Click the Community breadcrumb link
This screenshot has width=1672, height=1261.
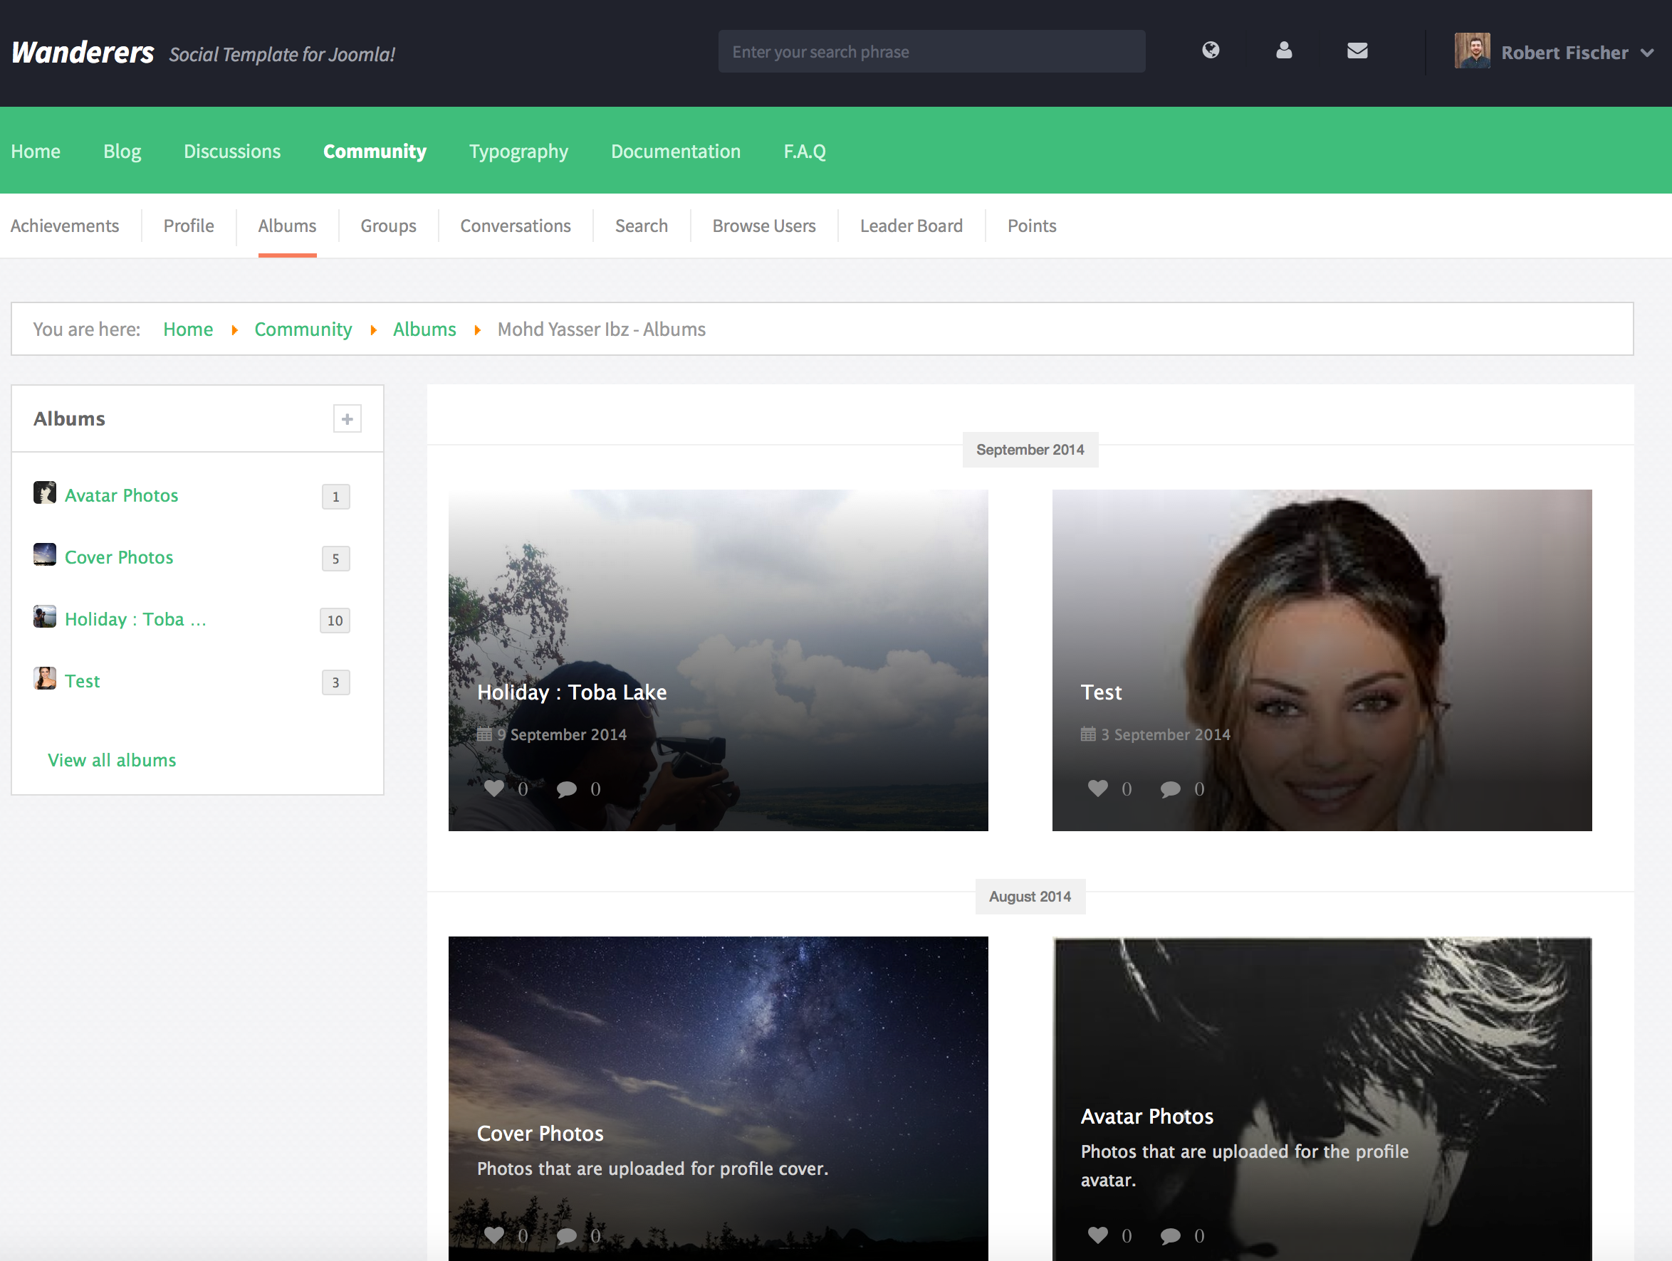click(303, 329)
